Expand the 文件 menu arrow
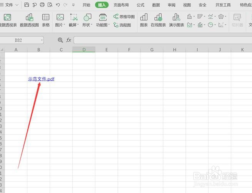The width and height of the screenshot is (252, 193). (17, 5)
